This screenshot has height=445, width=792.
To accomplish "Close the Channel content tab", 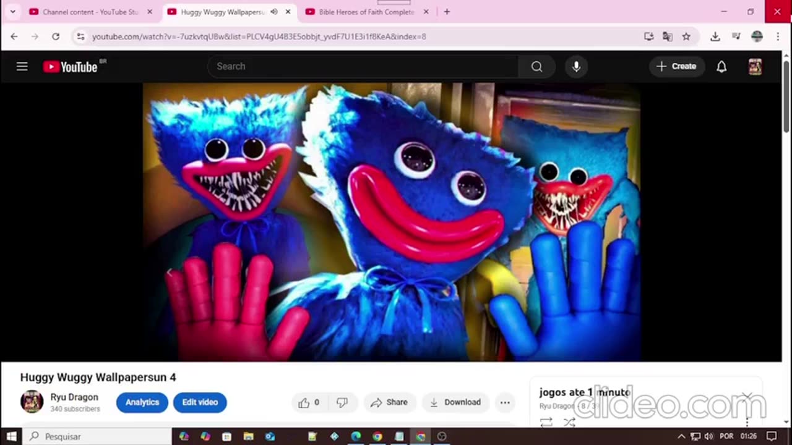I will (x=149, y=12).
